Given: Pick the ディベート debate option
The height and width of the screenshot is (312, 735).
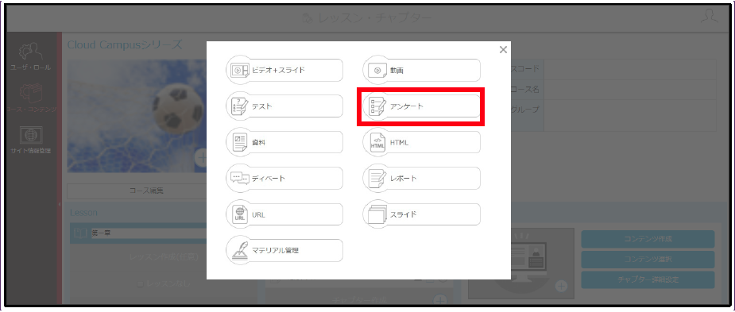Looking at the screenshot, I should pyautogui.click(x=284, y=179).
